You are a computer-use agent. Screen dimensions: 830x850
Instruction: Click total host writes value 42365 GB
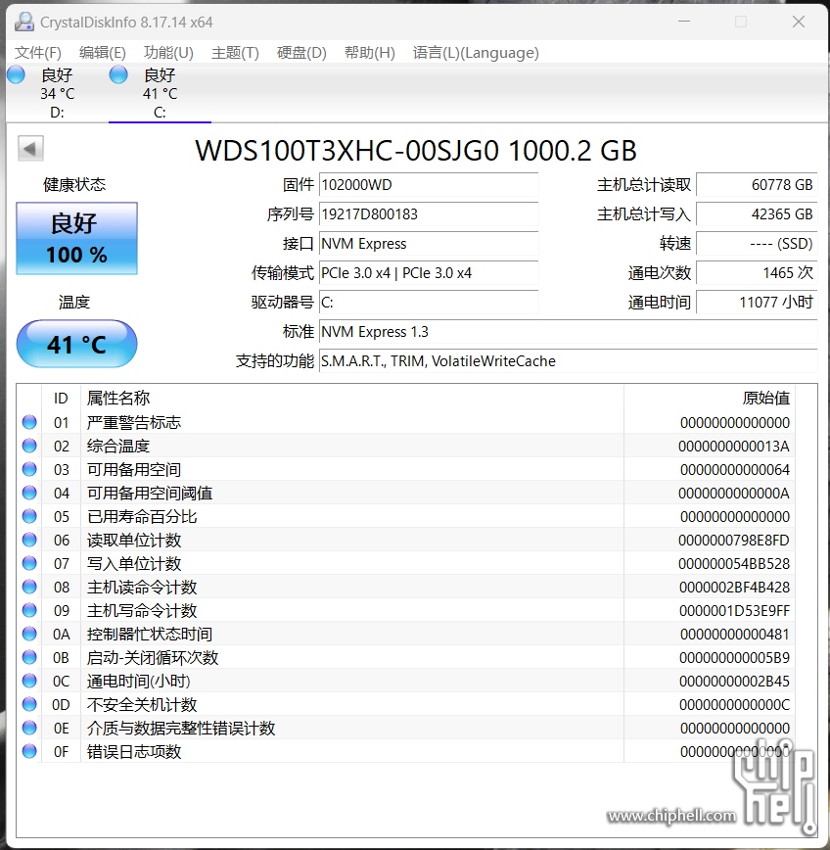(x=757, y=214)
